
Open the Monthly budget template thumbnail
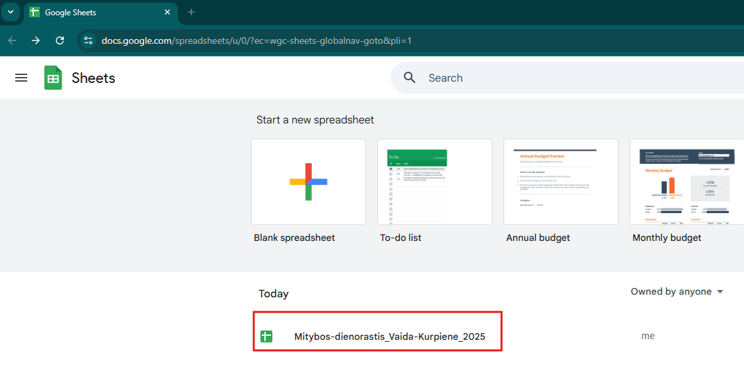687,182
